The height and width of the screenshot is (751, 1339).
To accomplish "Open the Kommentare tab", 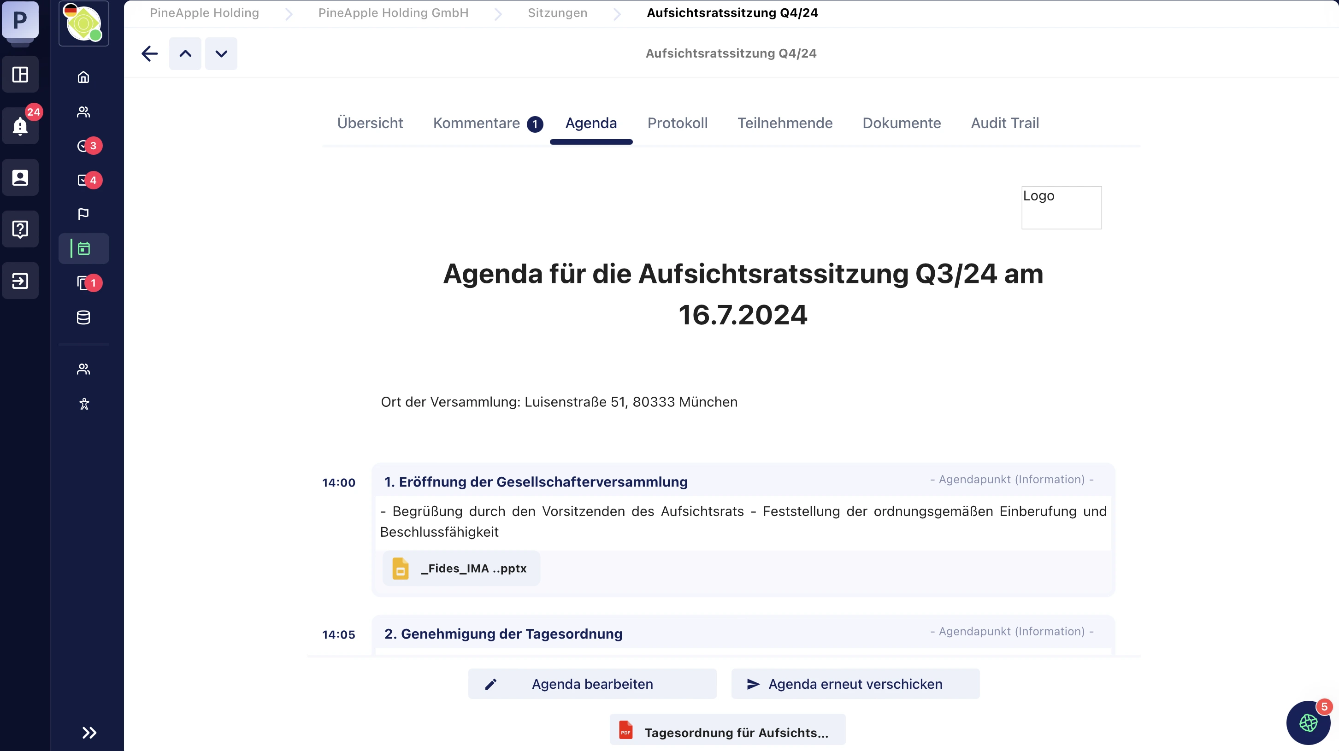I will [476, 123].
